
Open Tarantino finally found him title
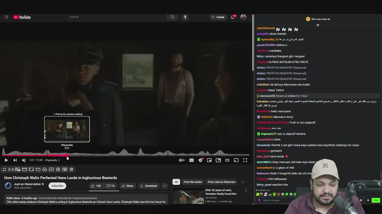pos(221,192)
